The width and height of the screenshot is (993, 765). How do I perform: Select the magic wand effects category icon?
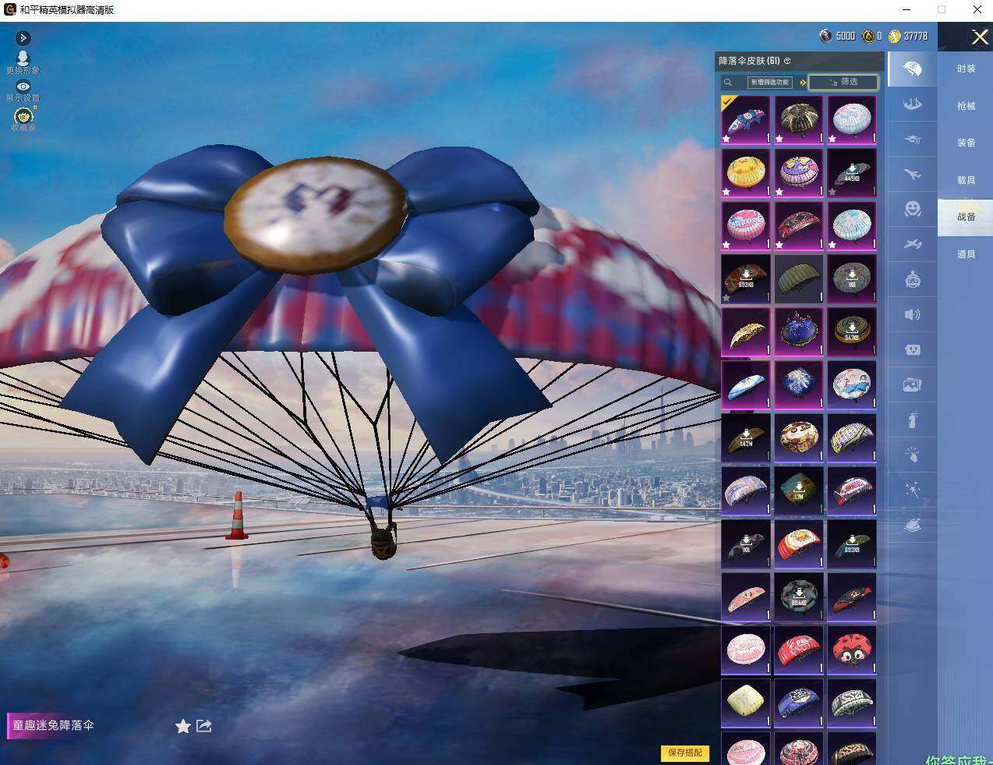coord(912,490)
